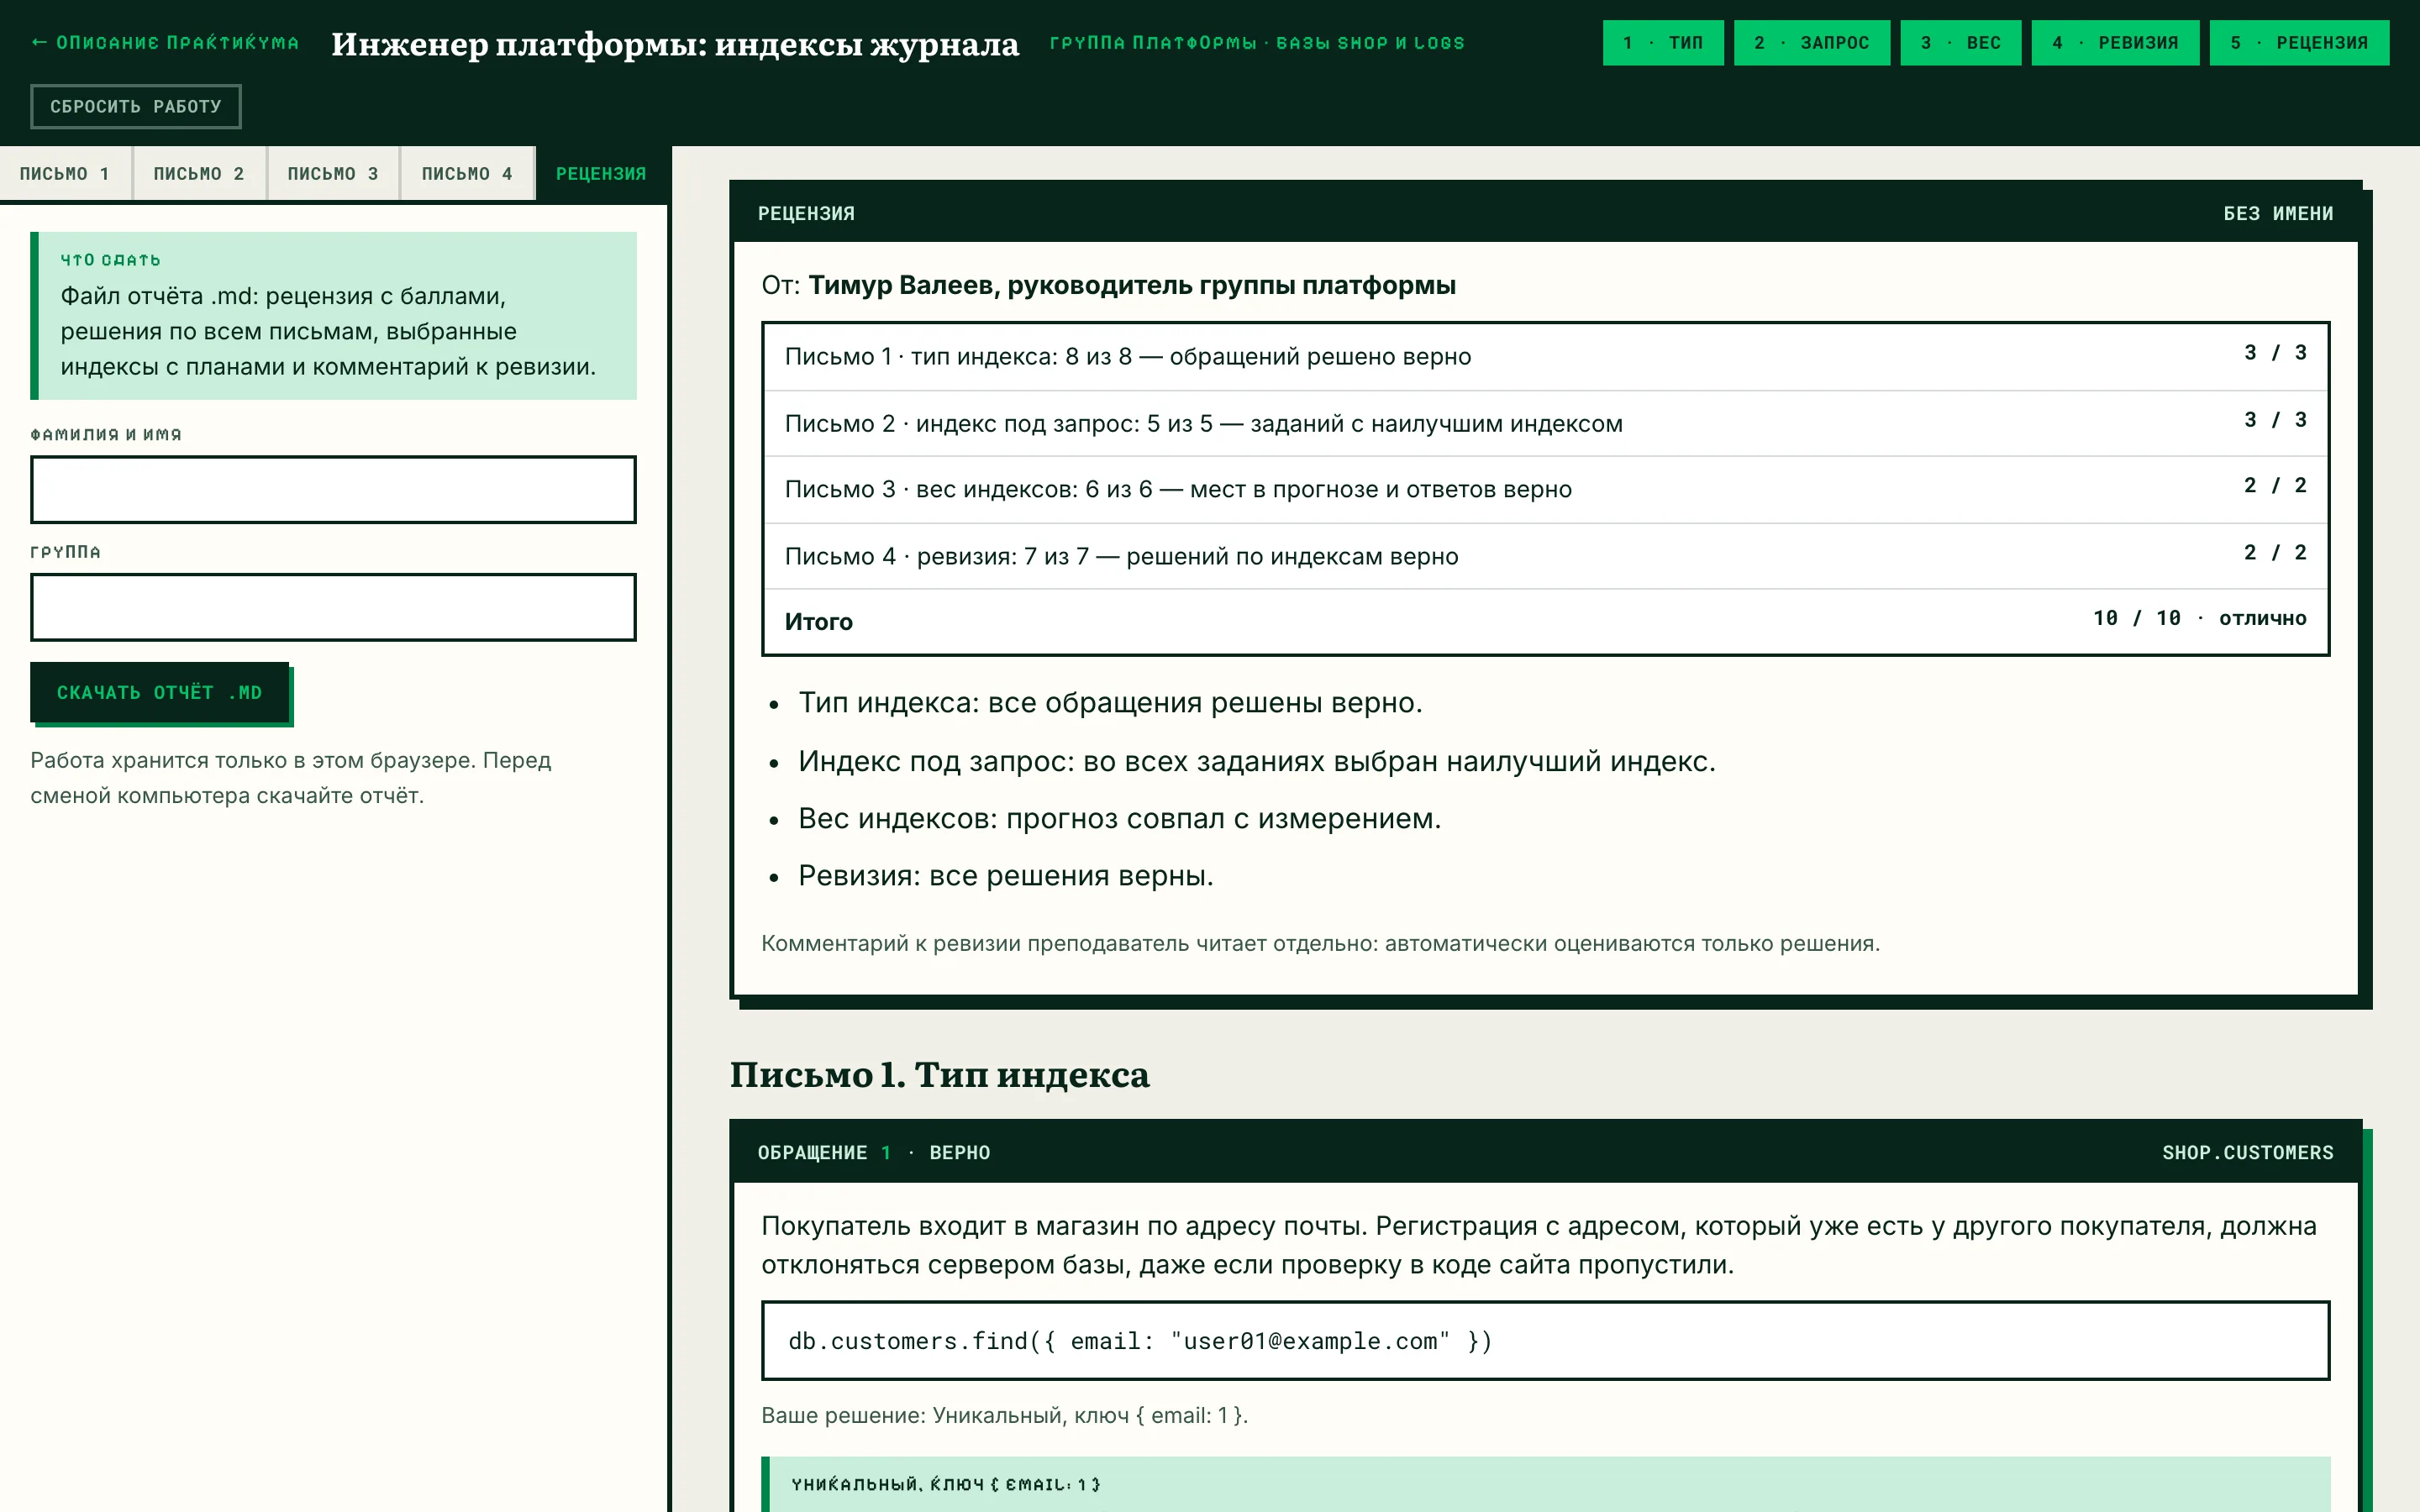Select the Письмо 3 tab
Image resolution: width=2420 pixels, height=1512 pixels.
[333, 174]
